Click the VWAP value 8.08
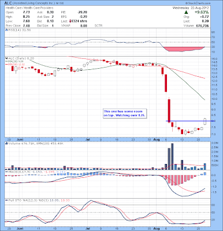223x231 pixels. tap(84, 25)
